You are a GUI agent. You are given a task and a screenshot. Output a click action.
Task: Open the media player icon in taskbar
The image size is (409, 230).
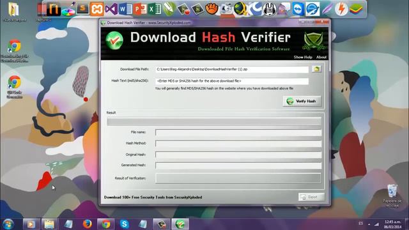(x=31, y=224)
